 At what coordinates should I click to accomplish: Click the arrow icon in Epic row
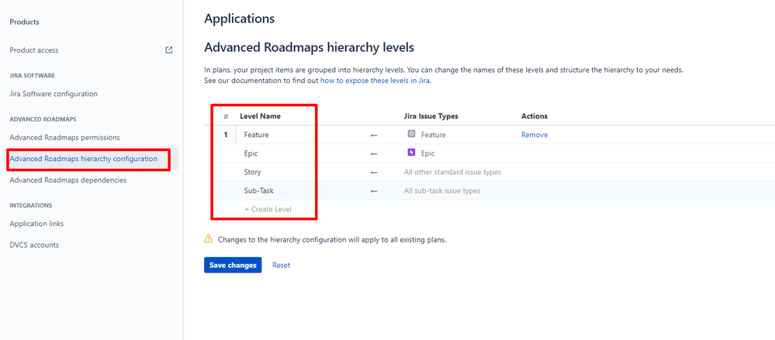point(374,153)
